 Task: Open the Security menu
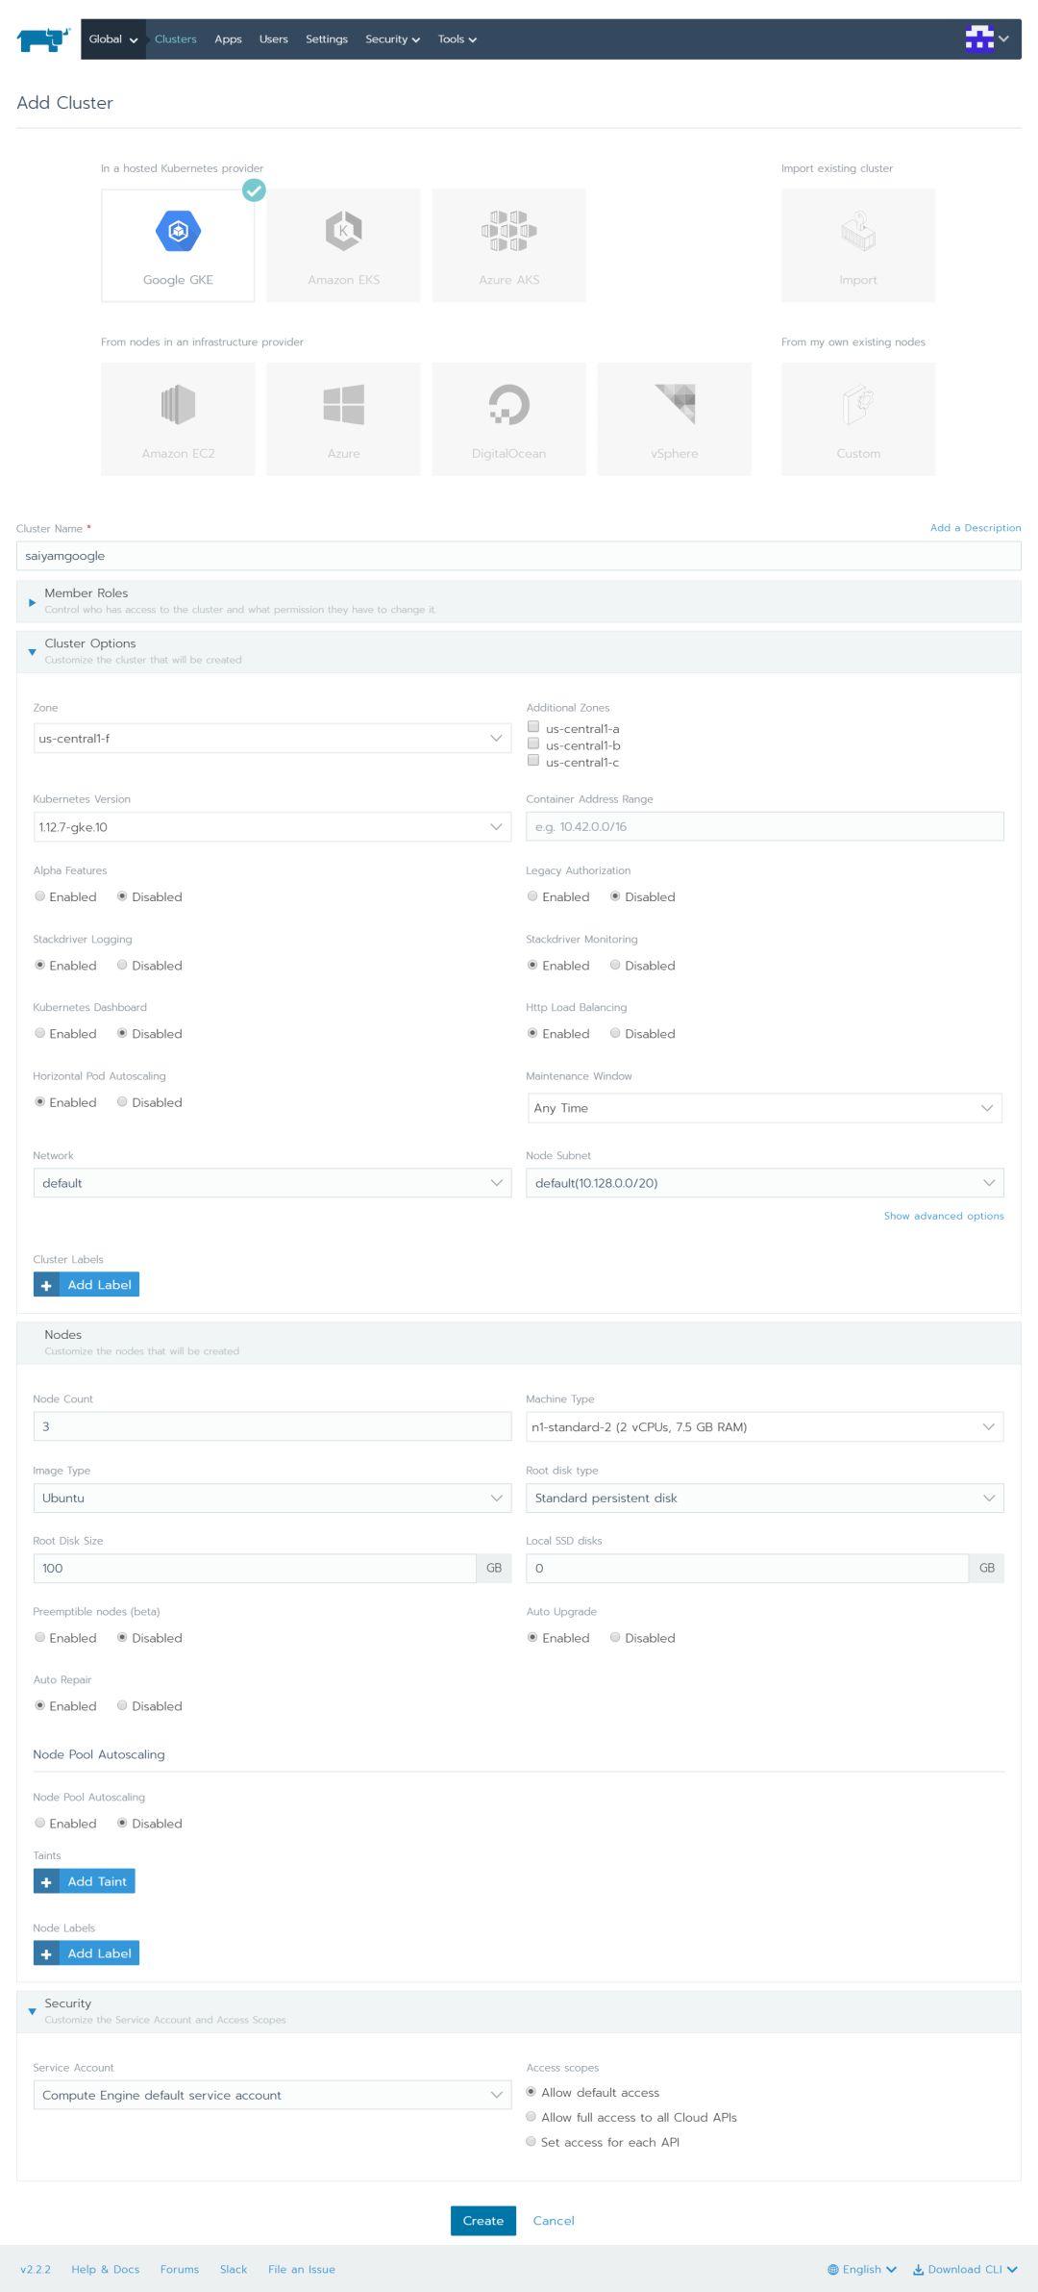tap(392, 39)
